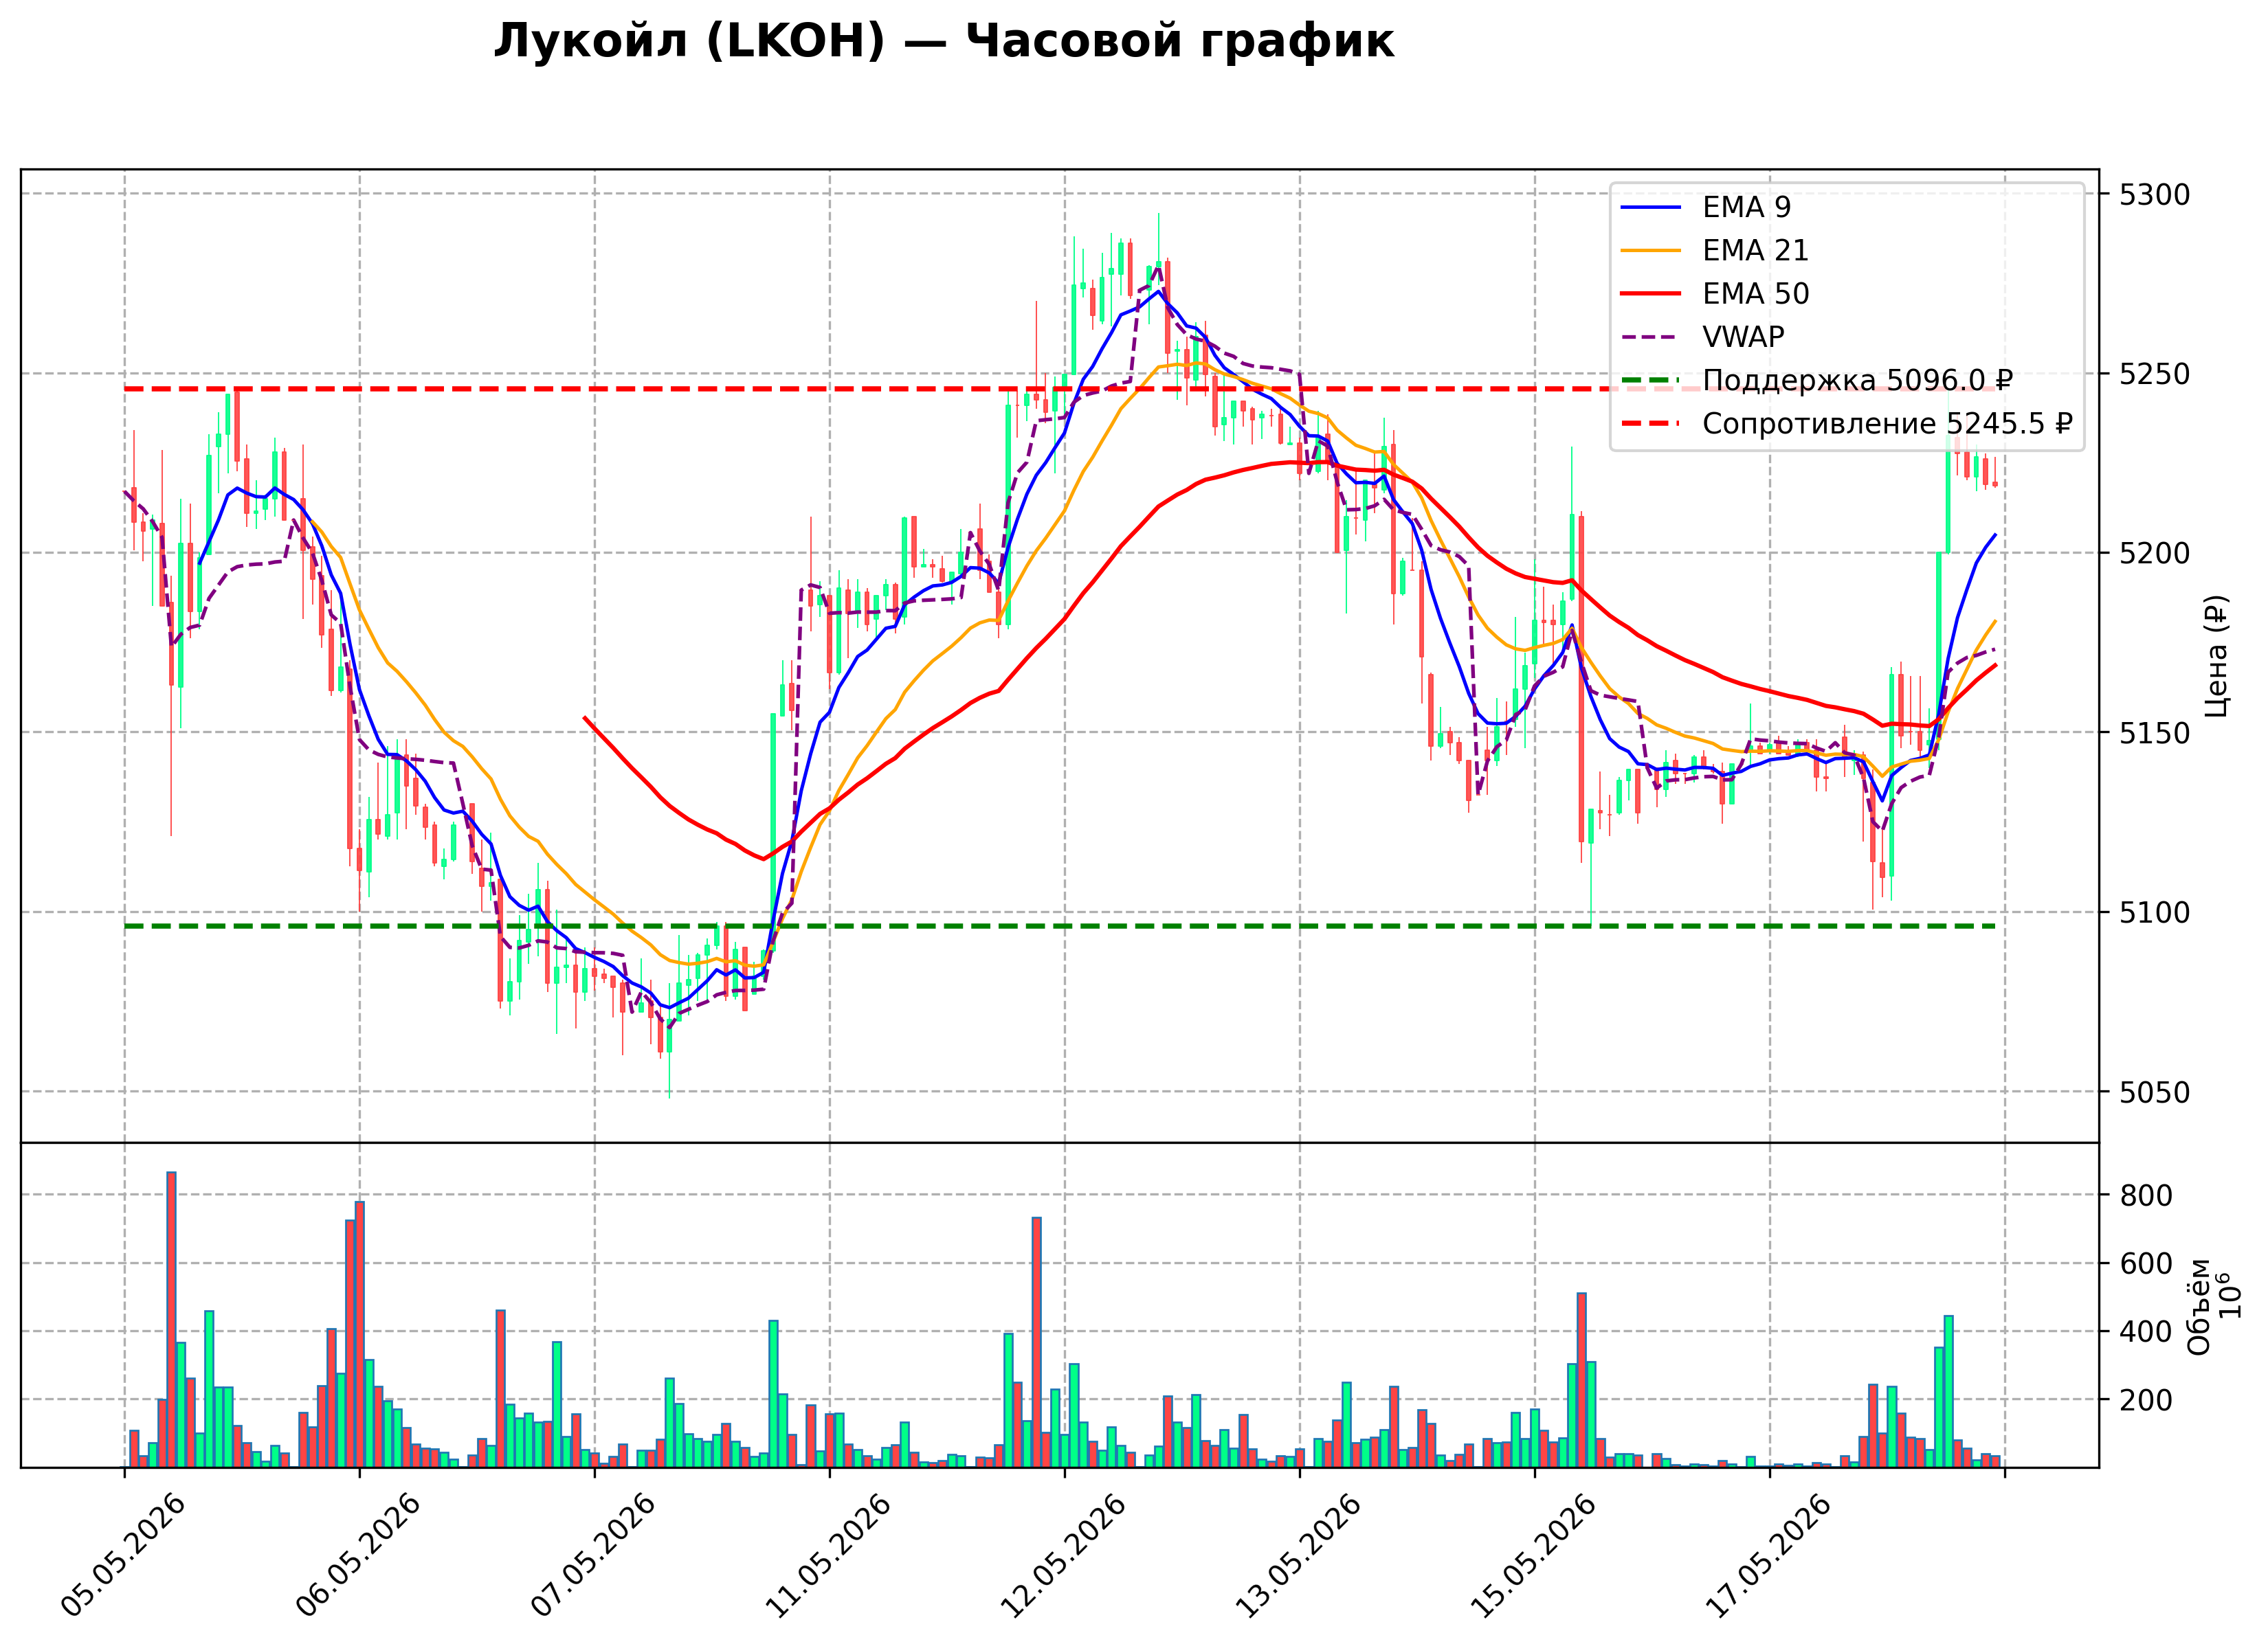
Task: Click the green dashed support line on chart
Action: 1060,927
